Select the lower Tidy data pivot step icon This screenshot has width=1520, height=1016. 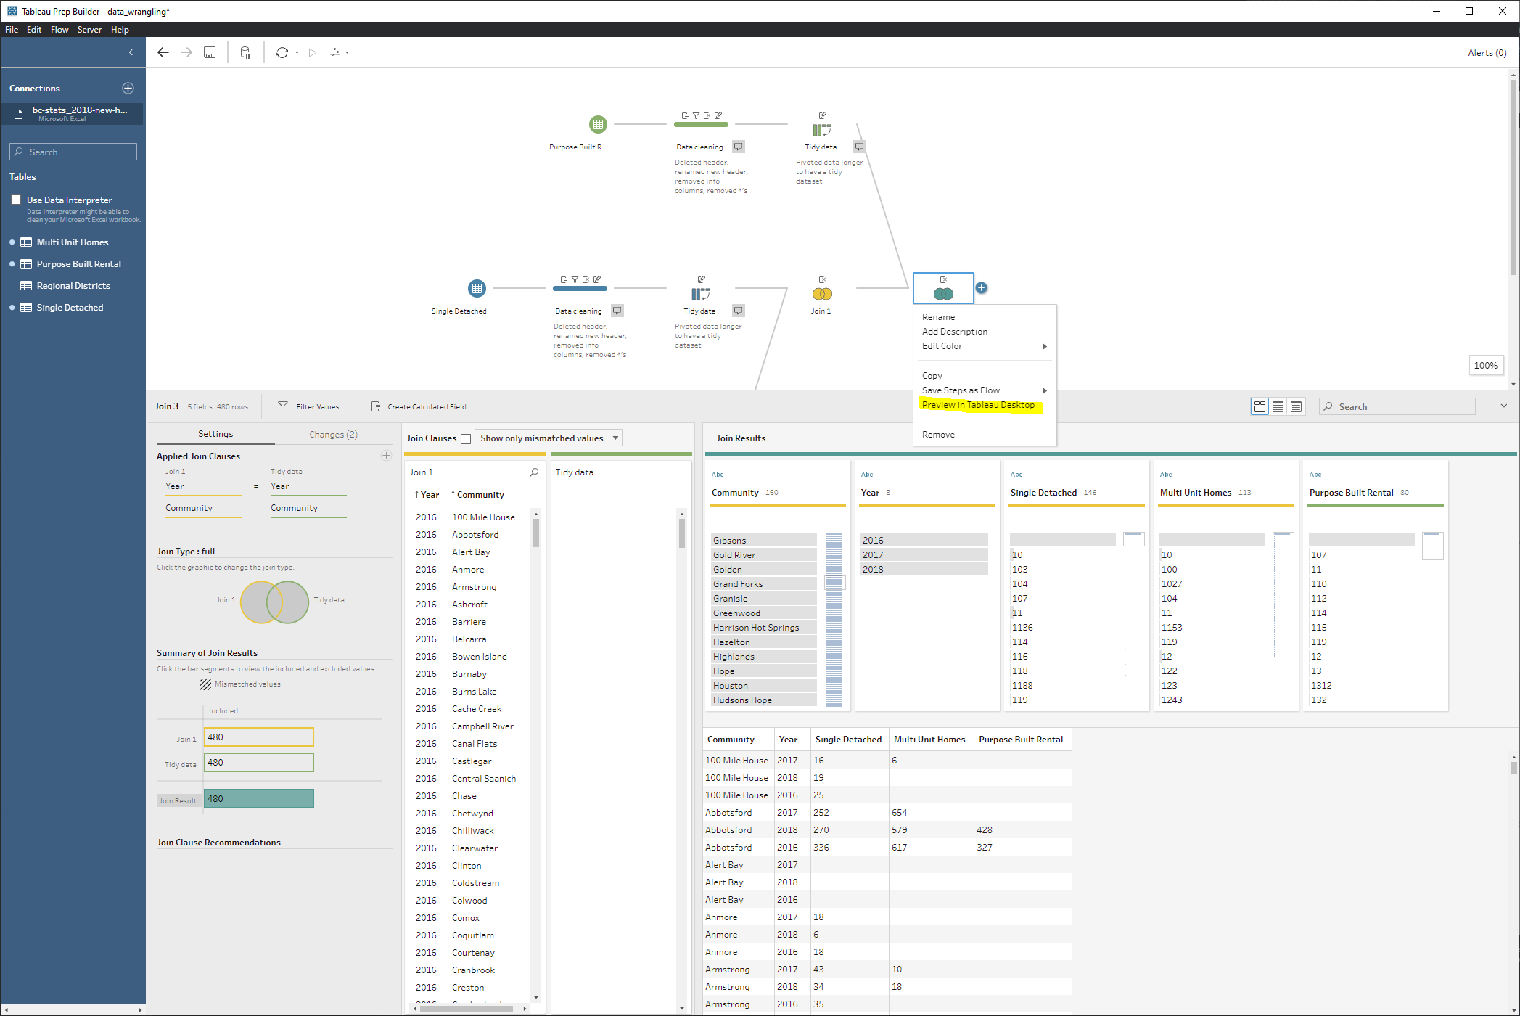(x=700, y=294)
